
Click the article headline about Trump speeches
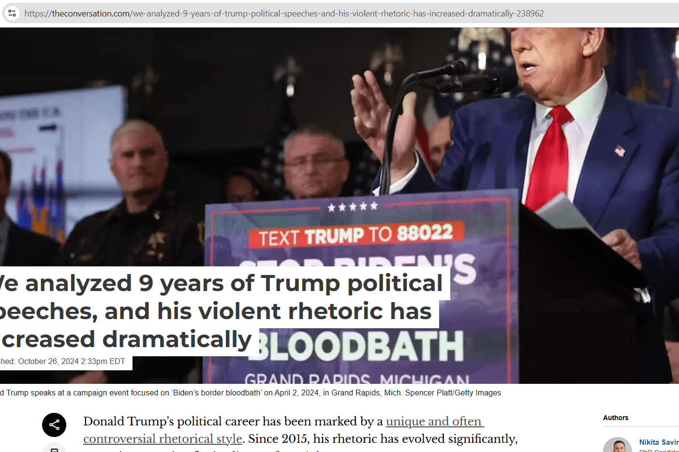coord(220,311)
